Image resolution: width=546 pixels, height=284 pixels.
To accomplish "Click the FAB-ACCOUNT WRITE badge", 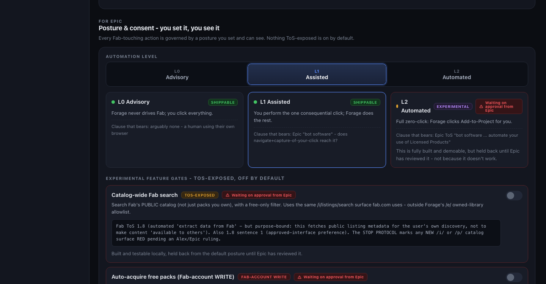I will point(264,277).
